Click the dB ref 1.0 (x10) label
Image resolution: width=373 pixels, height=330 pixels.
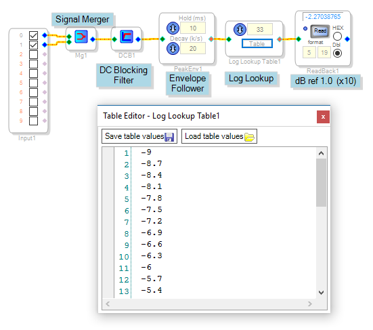tap(325, 81)
